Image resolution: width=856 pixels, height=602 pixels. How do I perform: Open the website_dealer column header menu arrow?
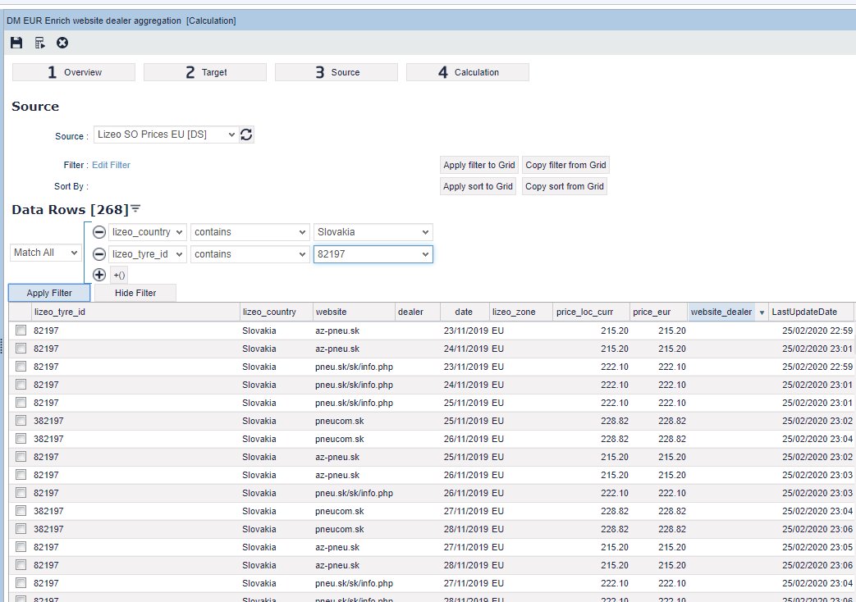[762, 312]
